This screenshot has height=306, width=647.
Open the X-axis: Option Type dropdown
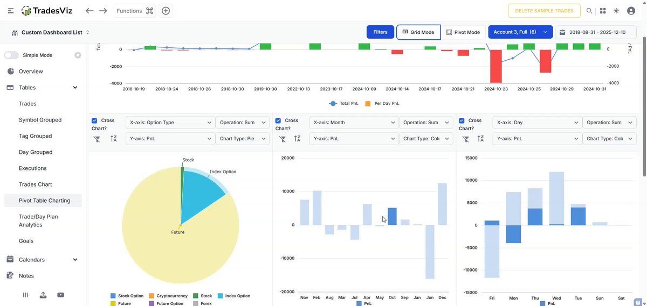pyautogui.click(x=170, y=122)
